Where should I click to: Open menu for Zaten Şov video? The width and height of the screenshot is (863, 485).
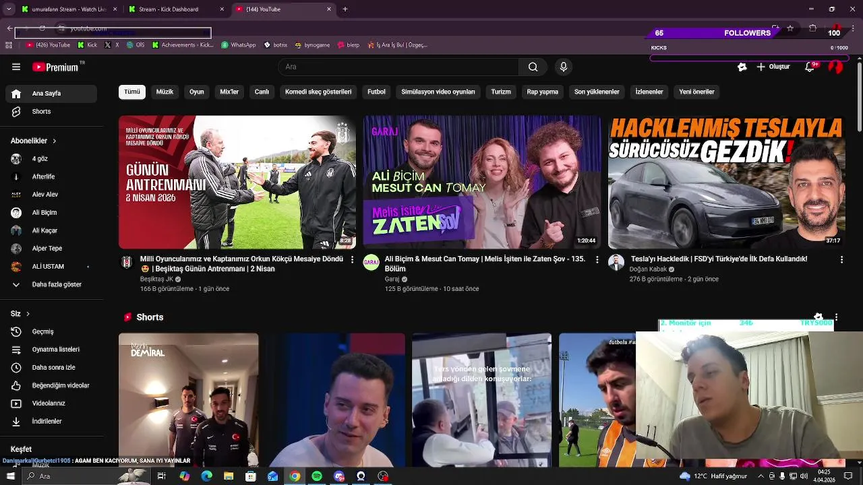coord(597,259)
